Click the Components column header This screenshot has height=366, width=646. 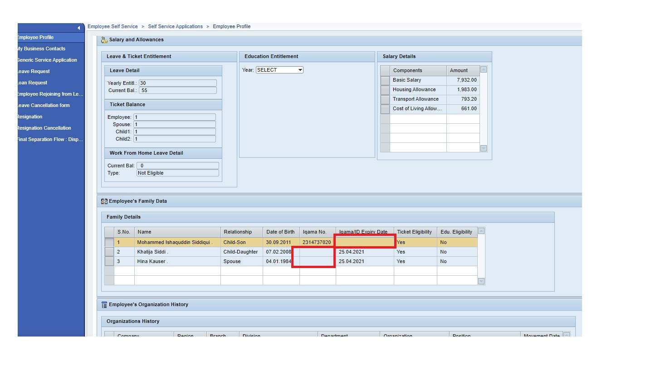pyautogui.click(x=418, y=70)
